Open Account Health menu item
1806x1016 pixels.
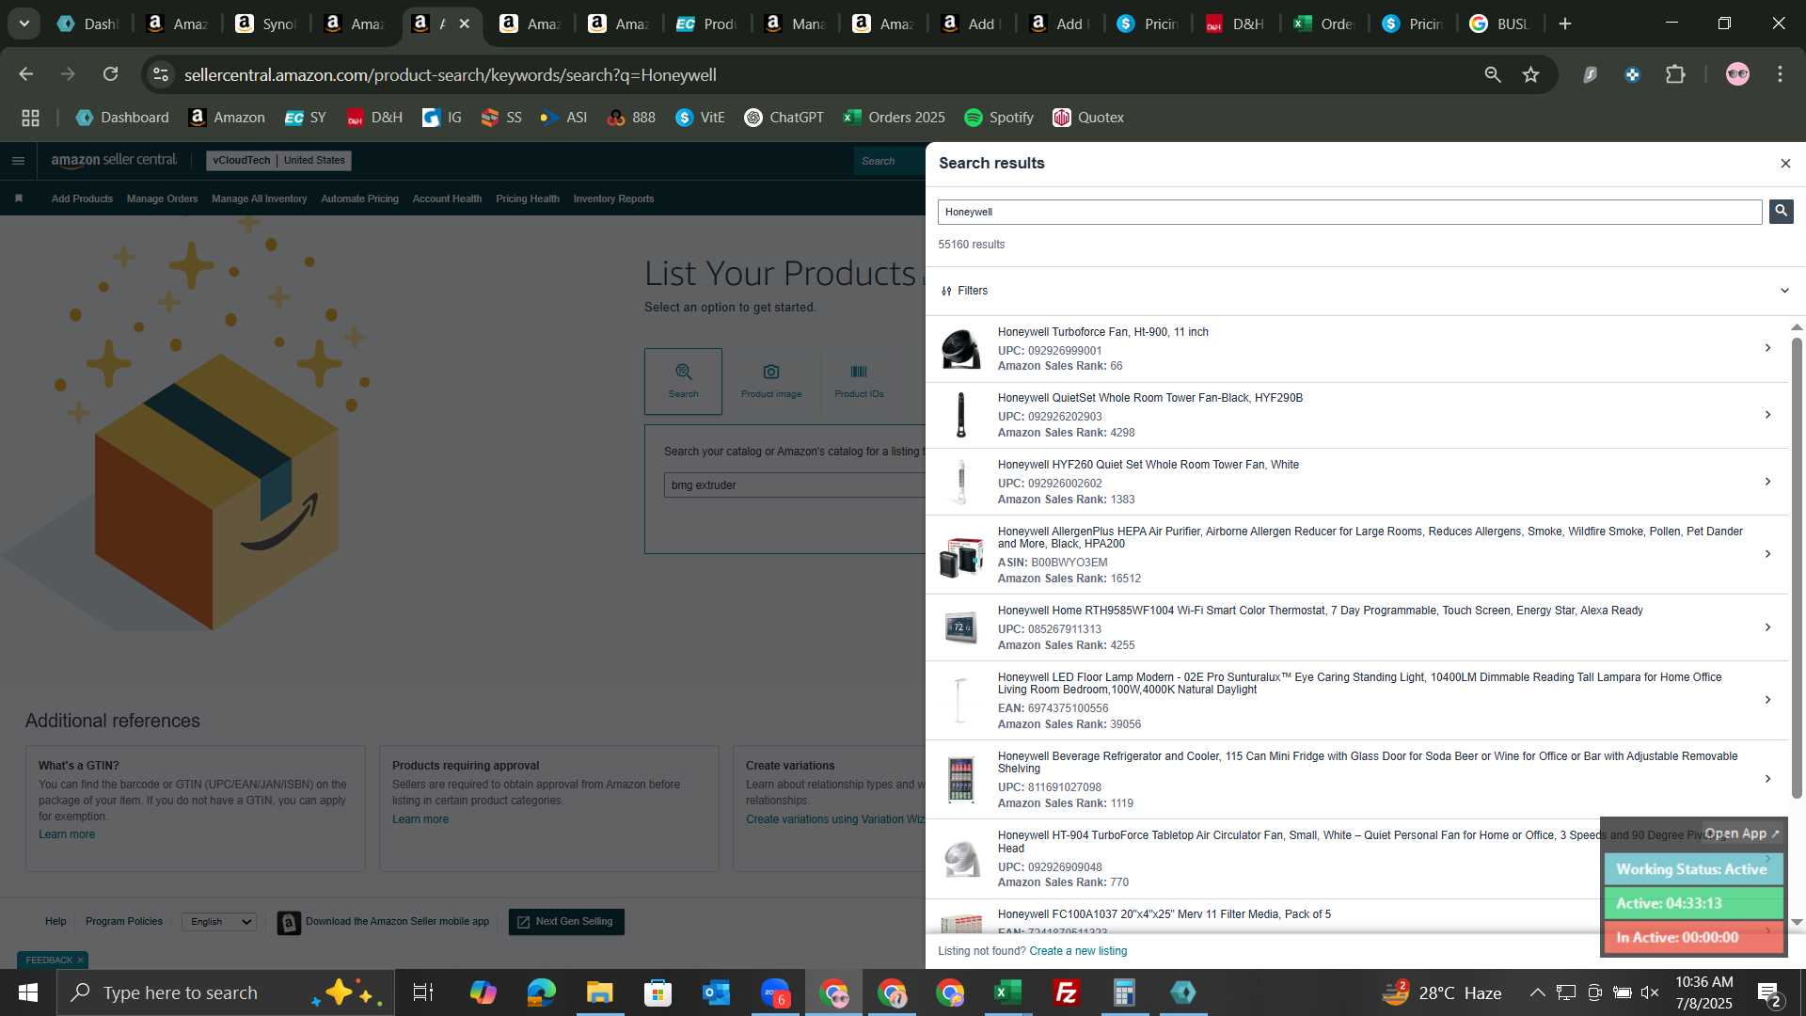pos(447,198)
